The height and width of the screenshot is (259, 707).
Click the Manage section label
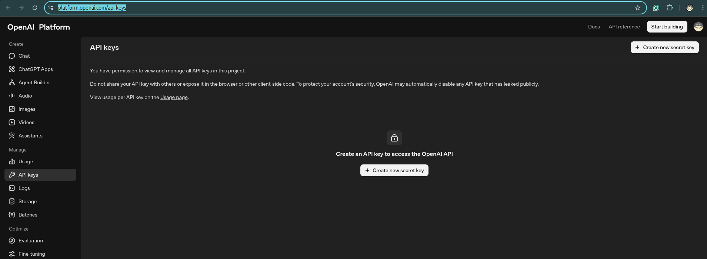click(x=18, y=150)
